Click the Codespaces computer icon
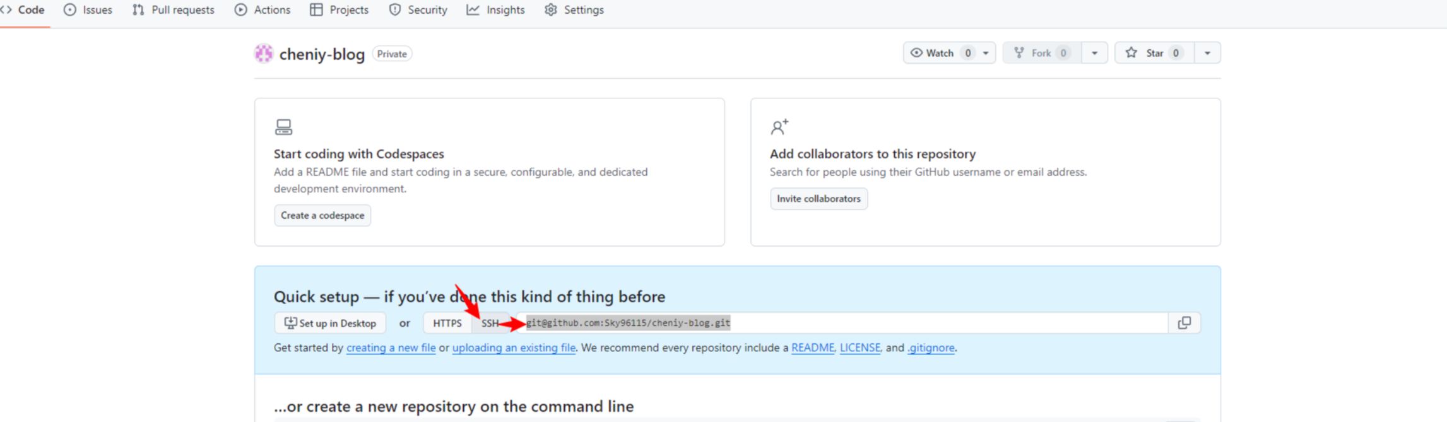The image size is (1447, 422). click(x=283, y=127)
